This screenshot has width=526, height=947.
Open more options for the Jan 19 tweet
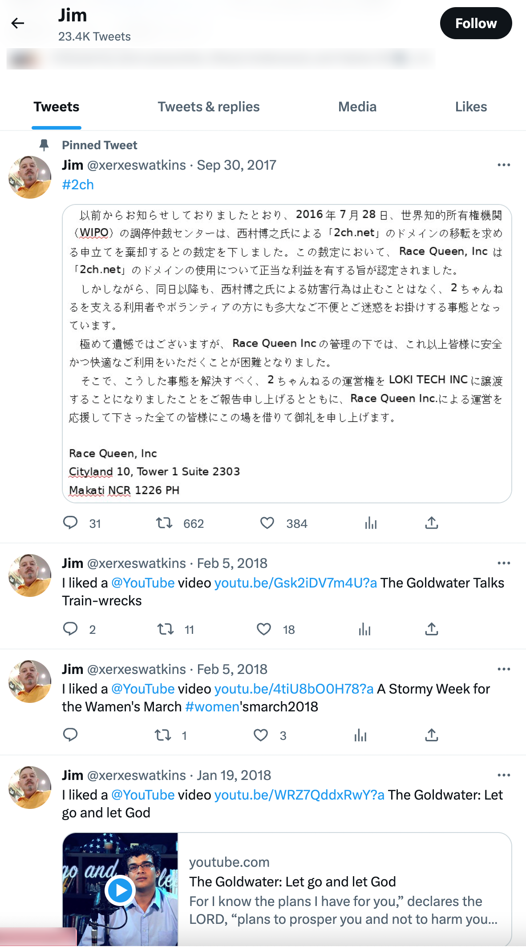503,775
